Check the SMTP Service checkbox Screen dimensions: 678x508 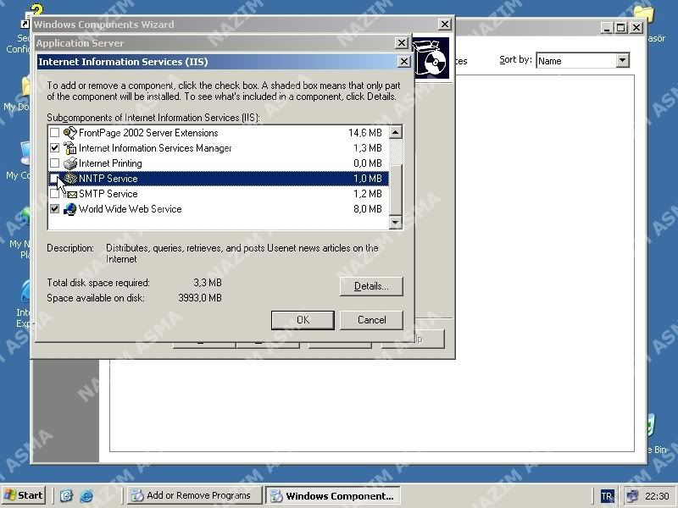pos(54,194)
